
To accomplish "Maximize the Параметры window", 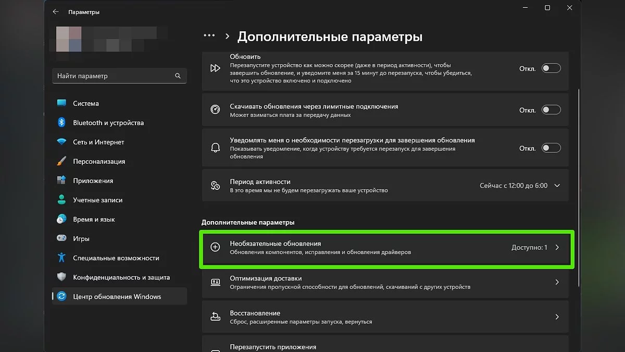I will pyautogui.click(x=547, y=8).
